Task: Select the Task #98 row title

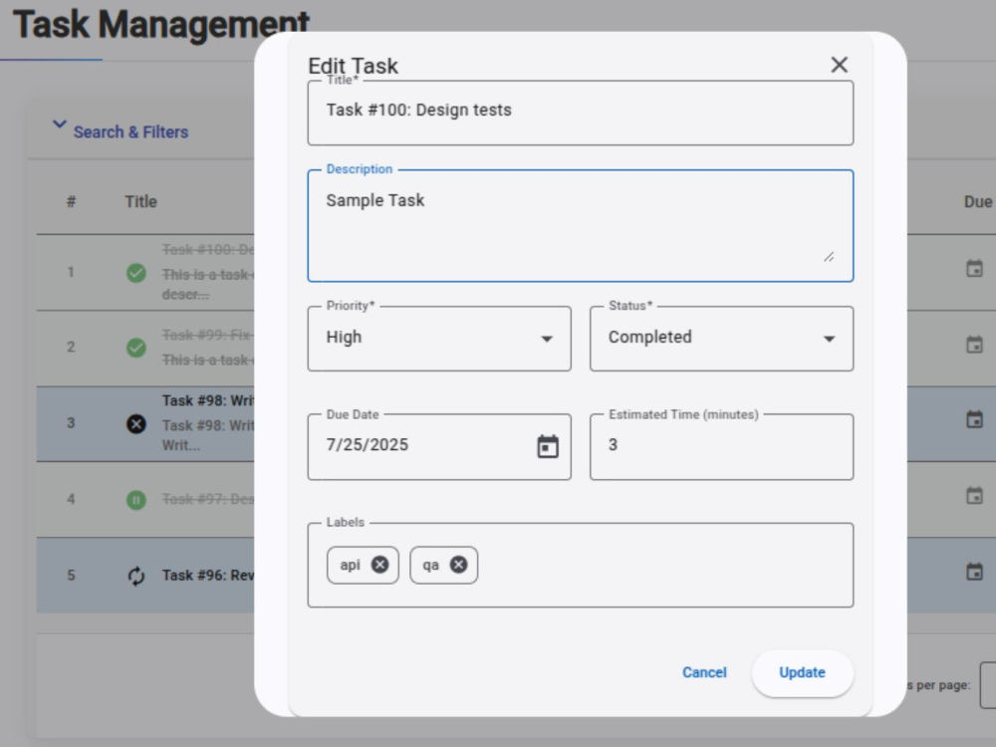Action: click(x=208, y=400)
